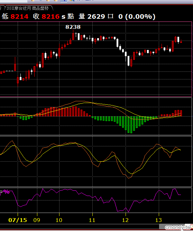
Task: Click the closing price value 8216
Action: pyautogui.click(x=50, y=16)
